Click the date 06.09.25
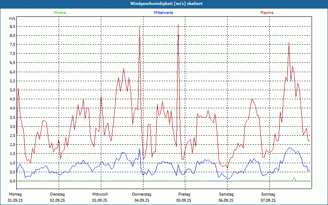The image size is (328, 205). (226, 200)
